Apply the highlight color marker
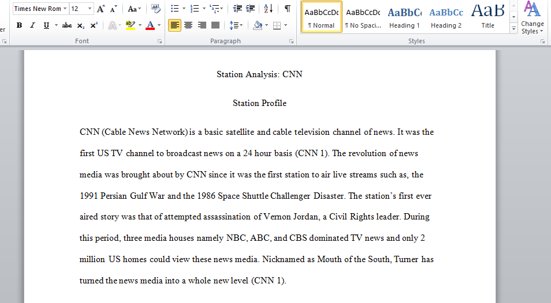Screen dimensions: 551x303 (131, 25)
